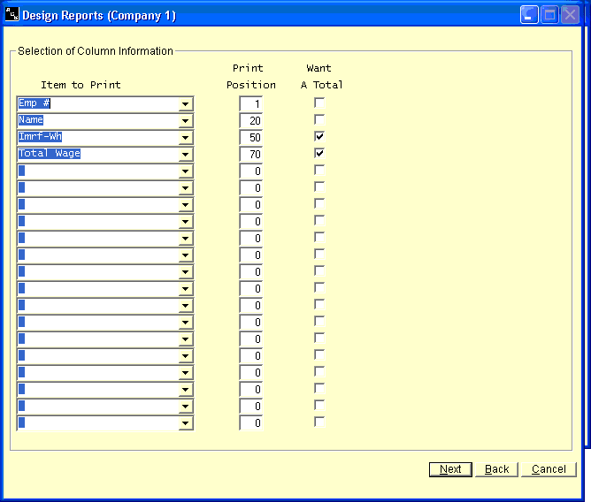
Task: Close the Design Reports window
Action: [571, 15]
